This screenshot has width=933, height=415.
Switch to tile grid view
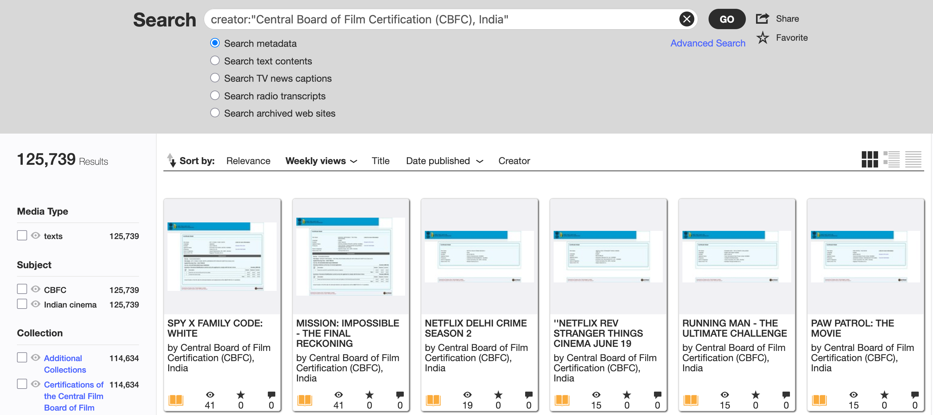tap(870, 159)
